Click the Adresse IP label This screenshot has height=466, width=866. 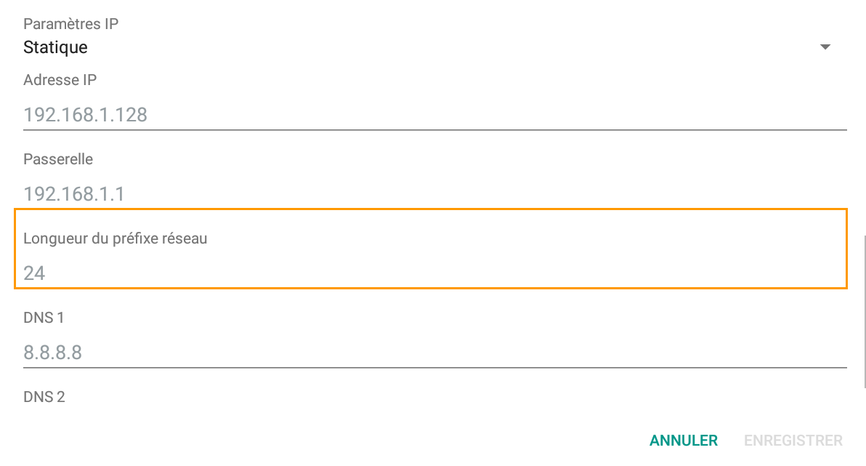coord(60,80)
